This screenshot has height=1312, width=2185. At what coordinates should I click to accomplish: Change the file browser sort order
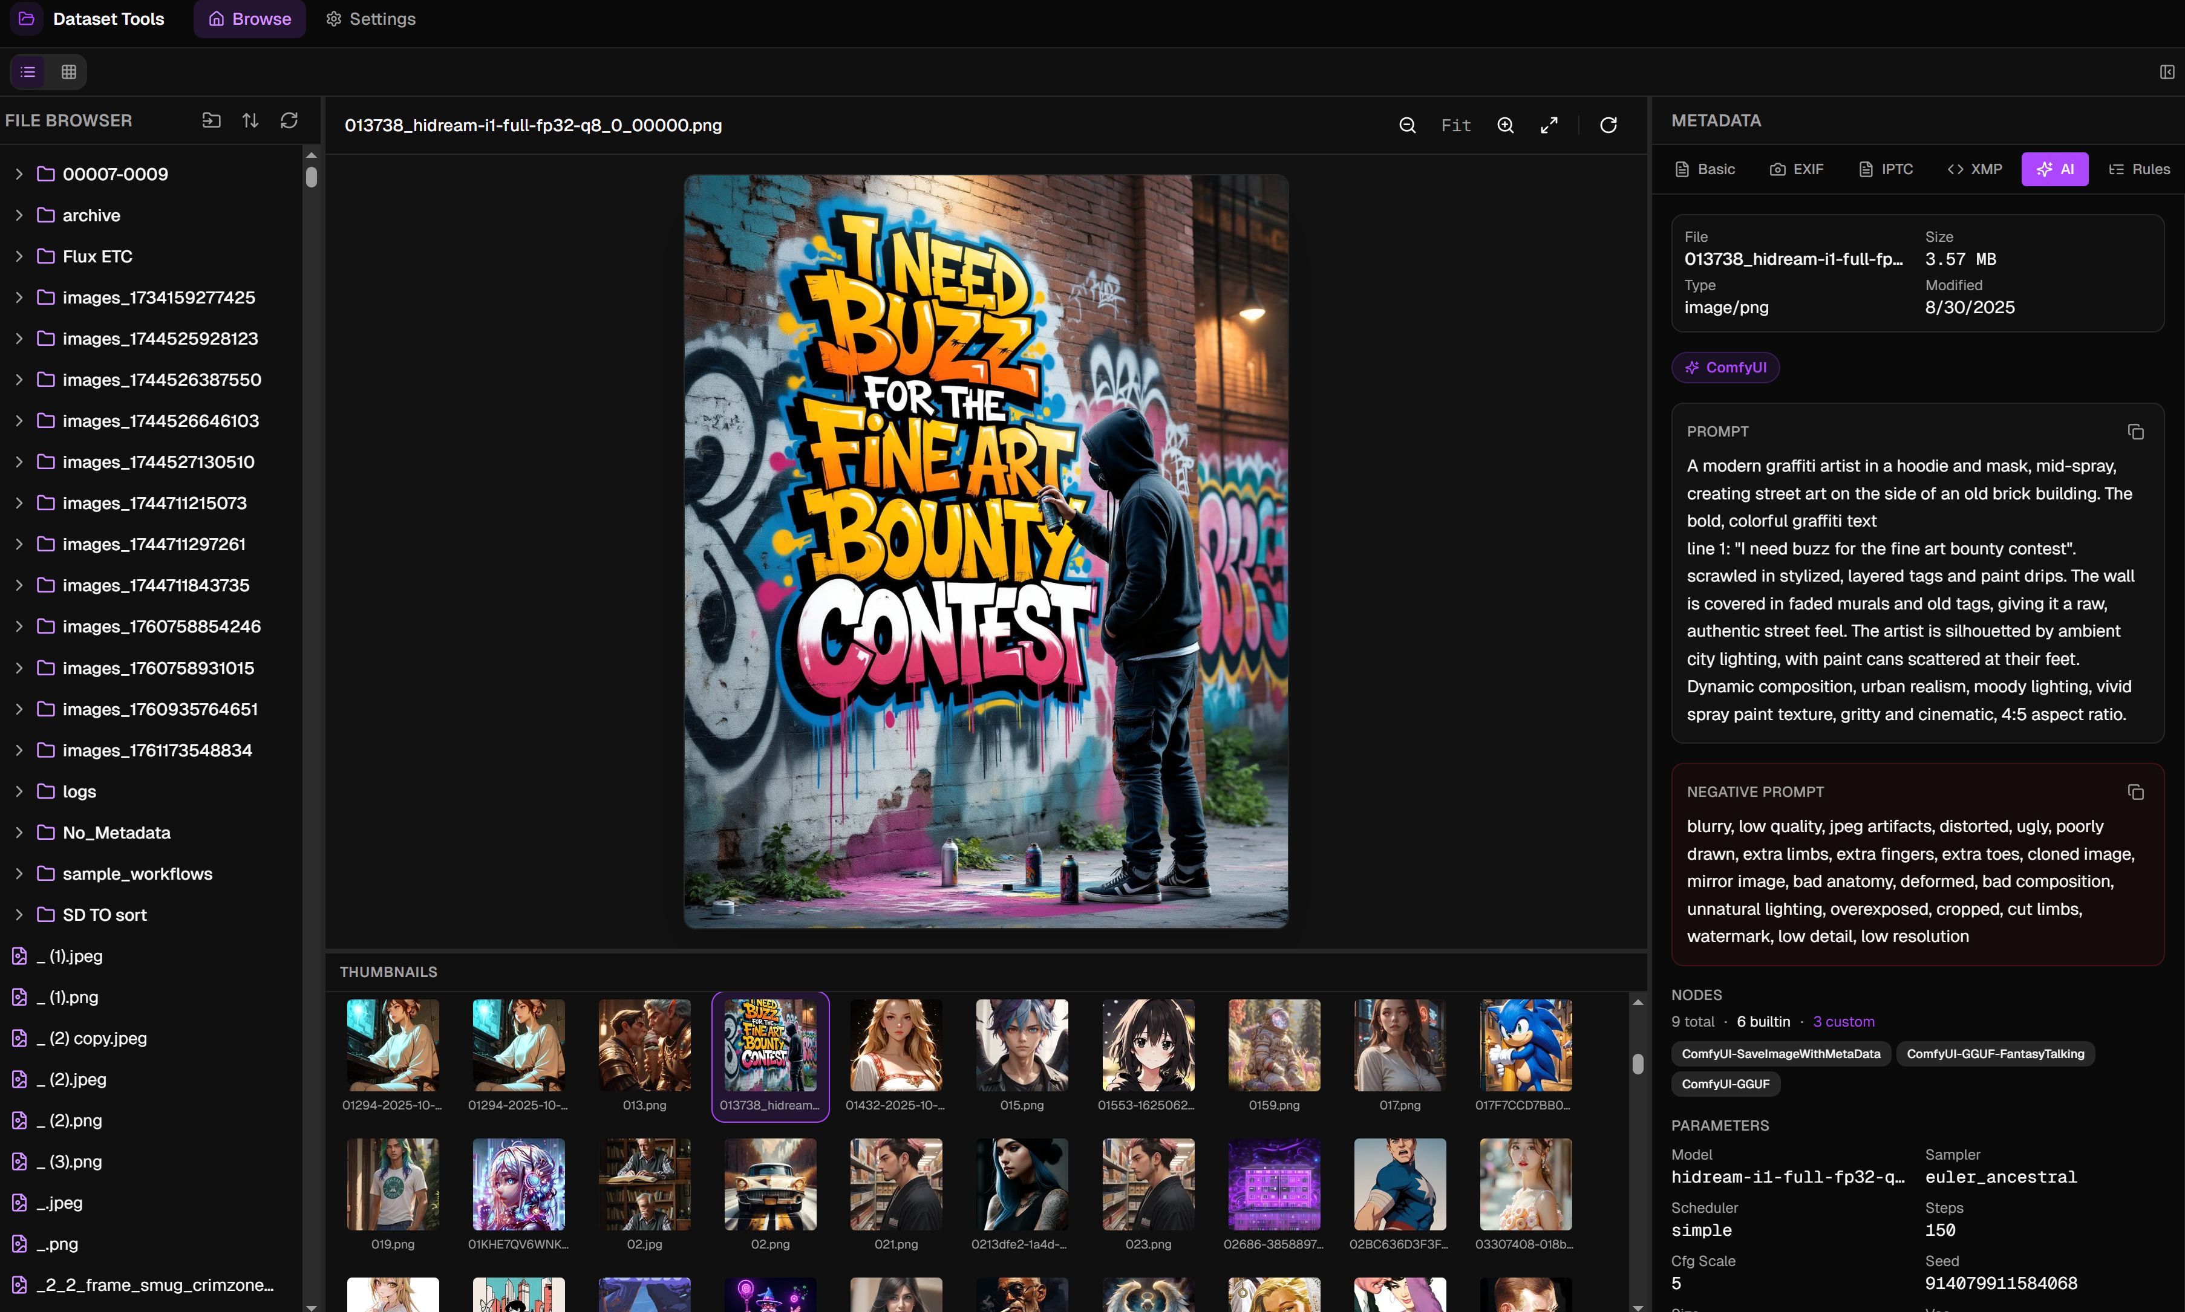(x=250, y=120)
